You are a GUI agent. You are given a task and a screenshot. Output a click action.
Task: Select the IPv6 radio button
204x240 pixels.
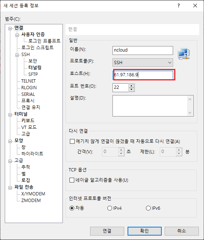[148, 208]
